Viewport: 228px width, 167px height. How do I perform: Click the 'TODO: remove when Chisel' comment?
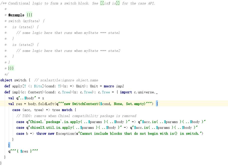pos(76,116)
